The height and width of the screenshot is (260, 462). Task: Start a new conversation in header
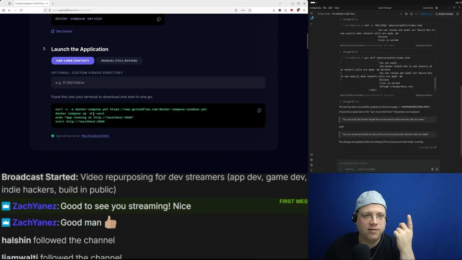[401, 14]
